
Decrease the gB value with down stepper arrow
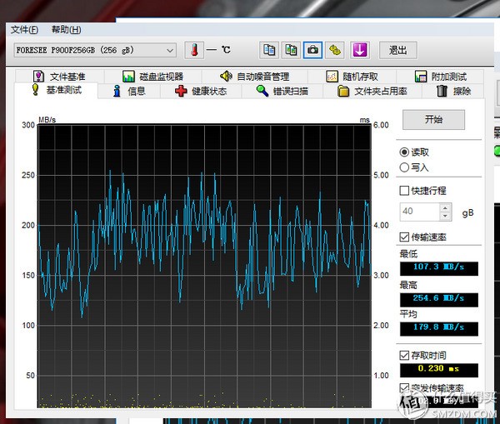[x=445, y=216]
